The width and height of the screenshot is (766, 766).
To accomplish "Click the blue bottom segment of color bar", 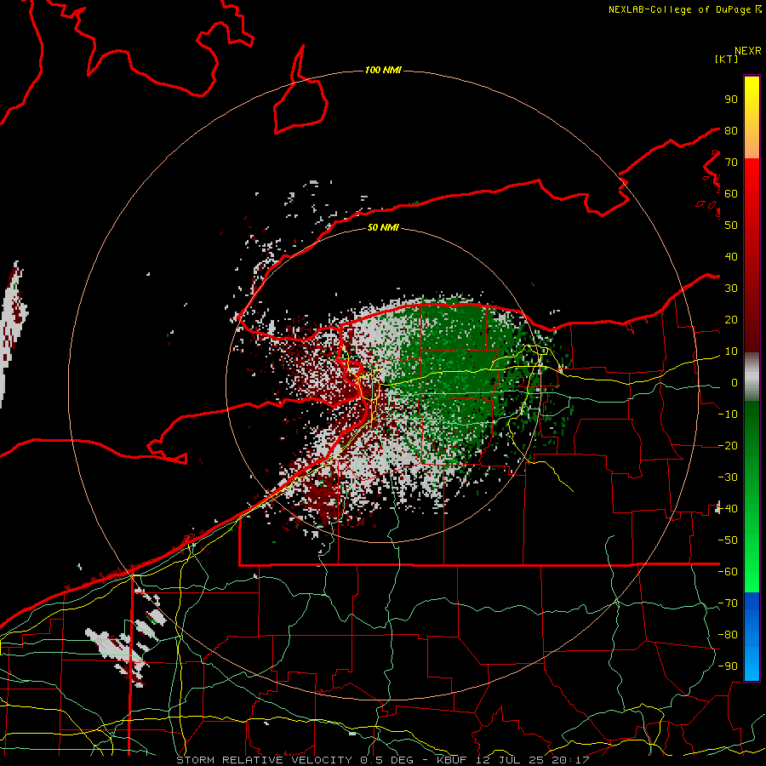I will pyautogui.click(x=752, y=637).
